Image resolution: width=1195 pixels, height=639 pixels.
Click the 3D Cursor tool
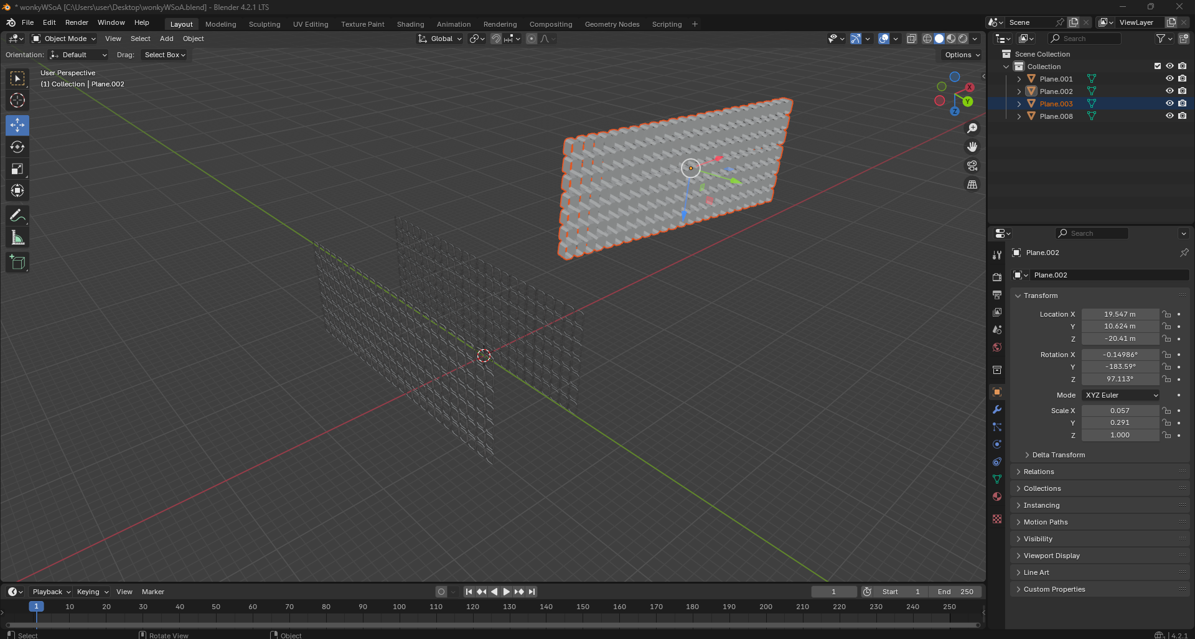pos(17,100)
